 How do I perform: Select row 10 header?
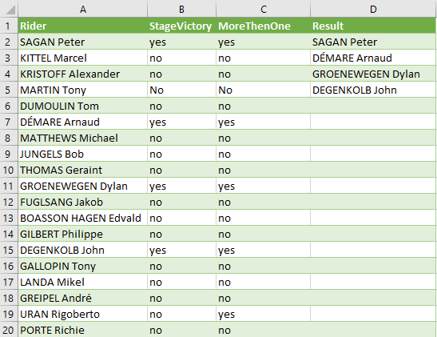(10, 170)
